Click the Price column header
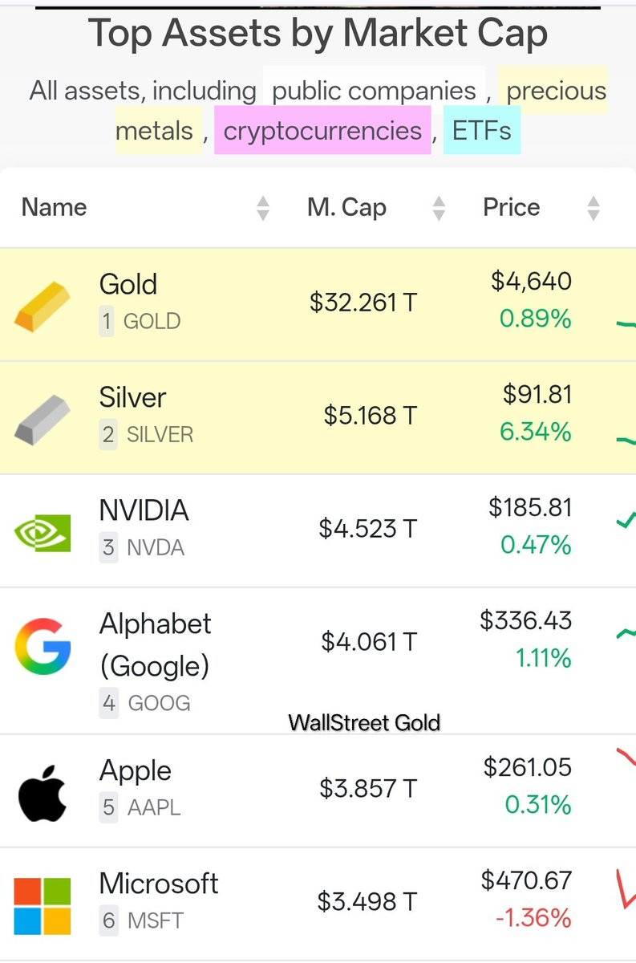The image size is (636, 963). point(511,208)
